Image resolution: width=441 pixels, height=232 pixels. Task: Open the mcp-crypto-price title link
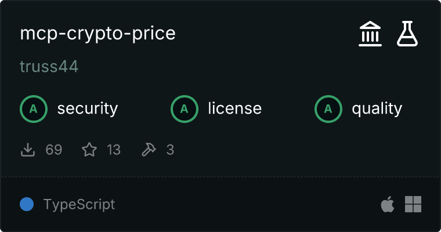tap(97, 34)
